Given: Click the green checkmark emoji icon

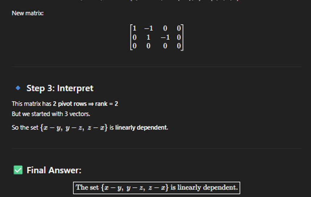Looking at the screenshot, I should click(x=18, y=170).
